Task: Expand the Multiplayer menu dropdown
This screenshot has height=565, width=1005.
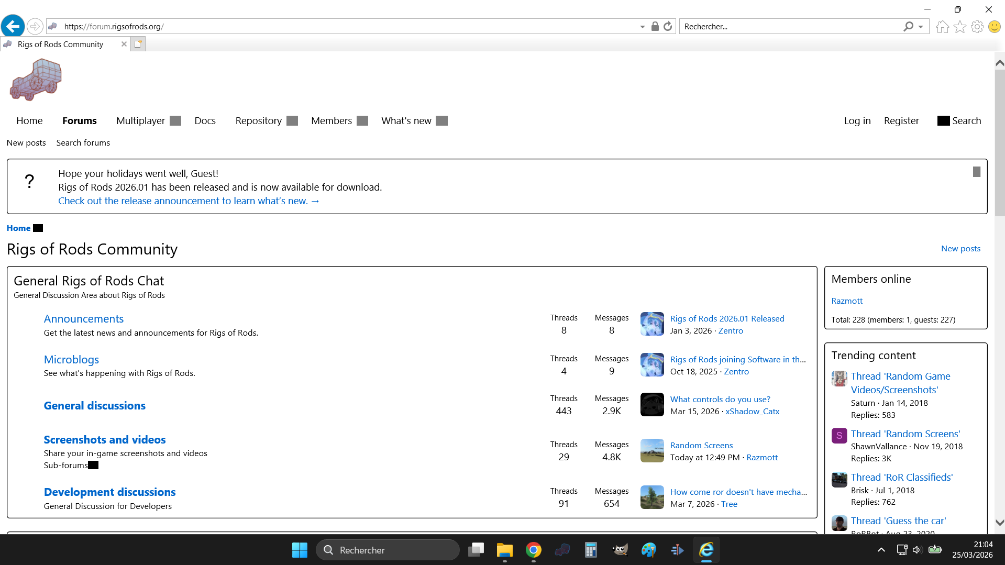Action: click(175, 121)
